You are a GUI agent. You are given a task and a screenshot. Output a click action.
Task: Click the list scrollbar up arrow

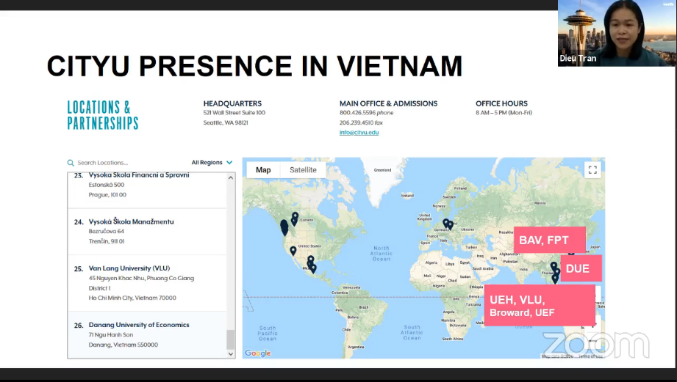pyautogui.click(x=231, y=177)
